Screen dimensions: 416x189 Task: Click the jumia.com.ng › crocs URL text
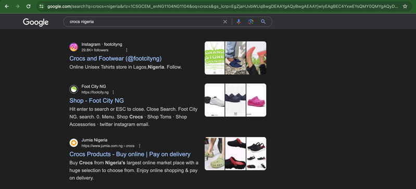click(108, 146)
